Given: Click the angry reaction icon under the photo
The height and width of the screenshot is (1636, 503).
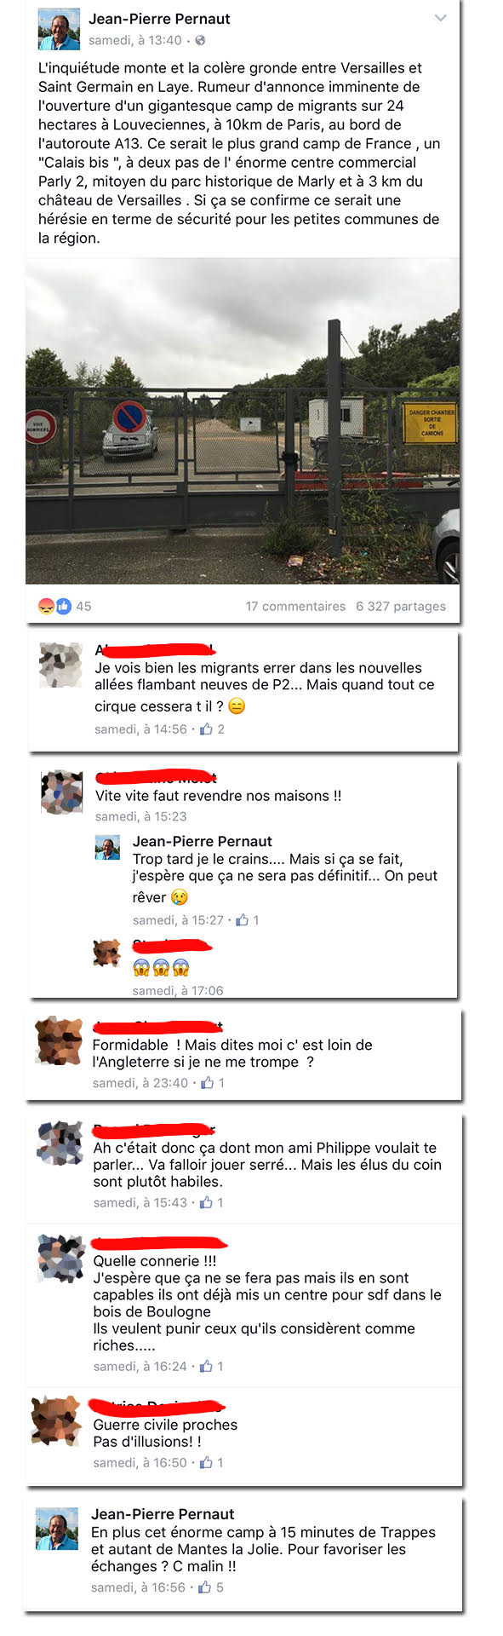Looking at the screenshot, I should [x=46, y=606].
